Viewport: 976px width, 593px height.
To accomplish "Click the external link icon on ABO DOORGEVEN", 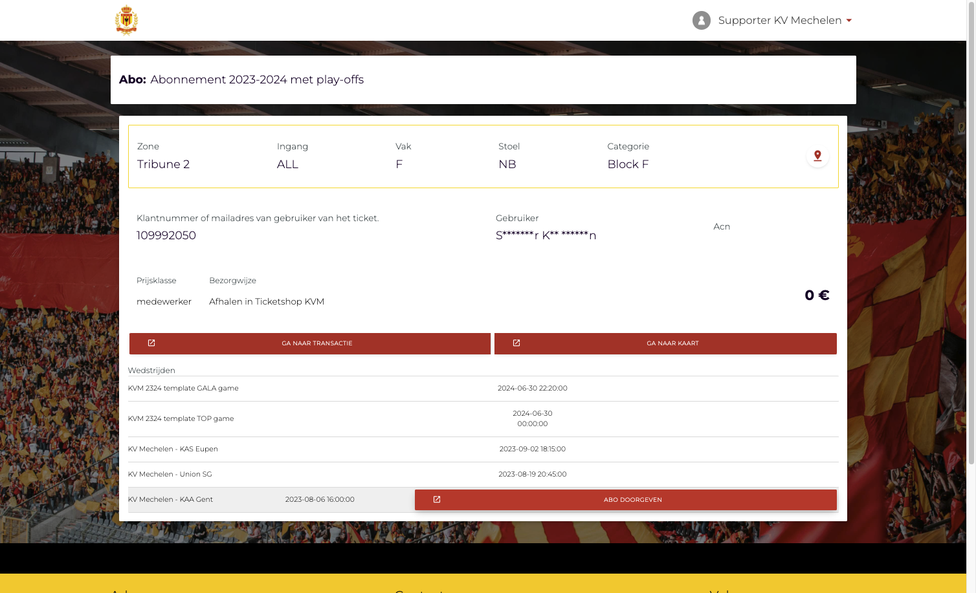I will 437,500.
